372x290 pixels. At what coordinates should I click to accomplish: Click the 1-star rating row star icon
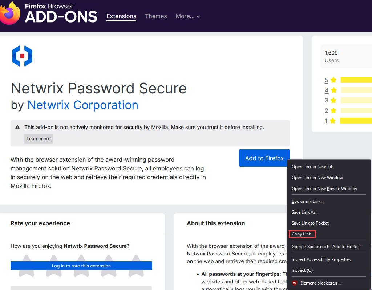point(333,121)
